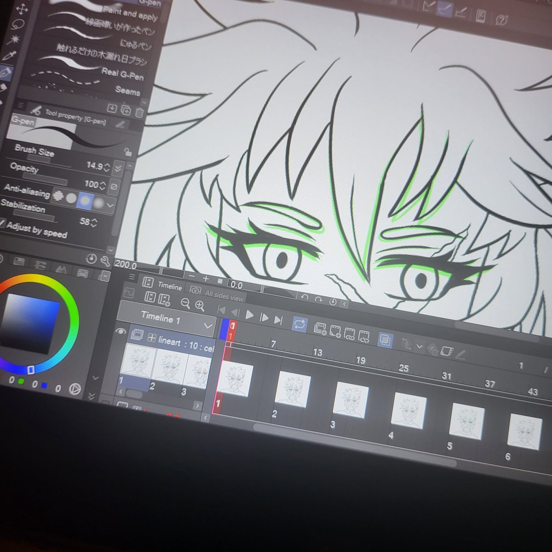Viewport: 552px width, 552px height.
Task: Step to next frame
Action: [264, 317]
